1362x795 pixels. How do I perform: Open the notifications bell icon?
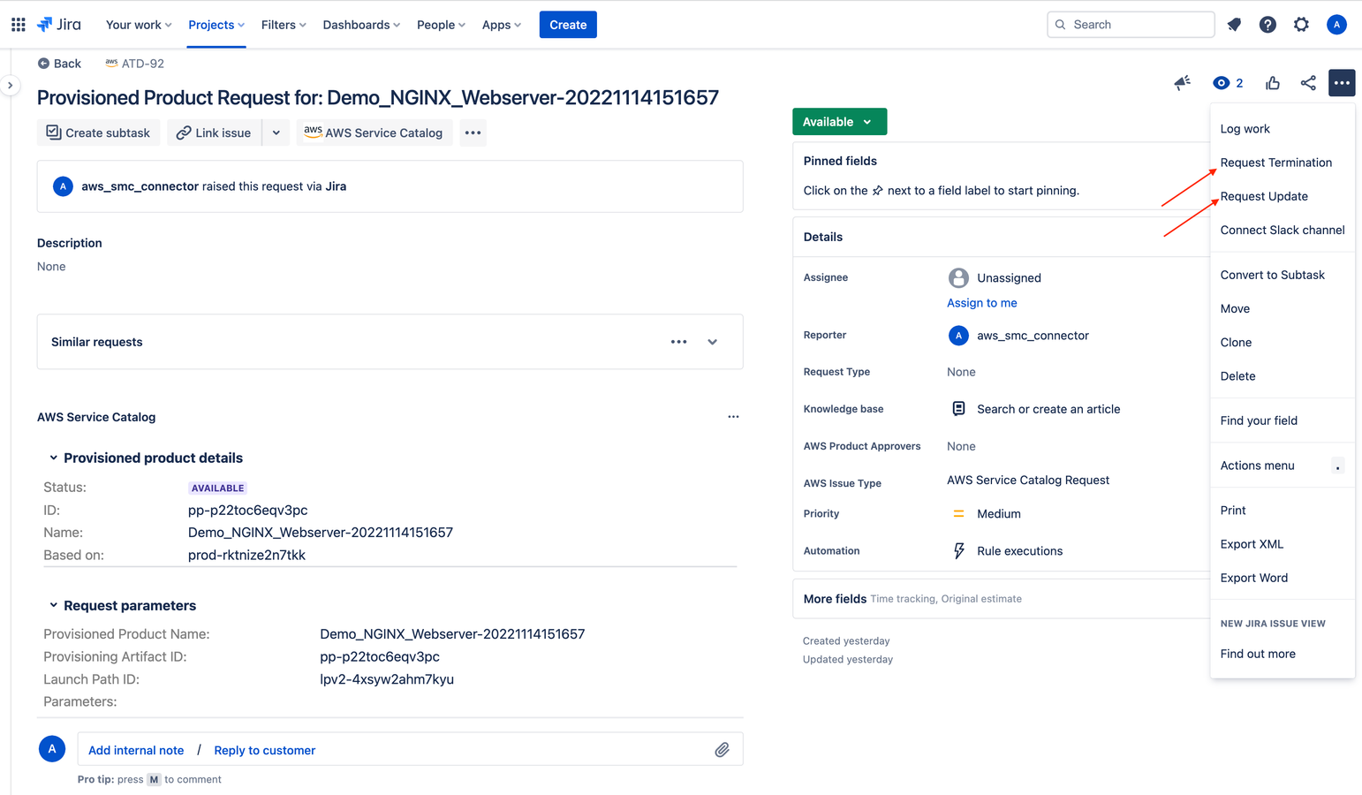click(1234, 25)
